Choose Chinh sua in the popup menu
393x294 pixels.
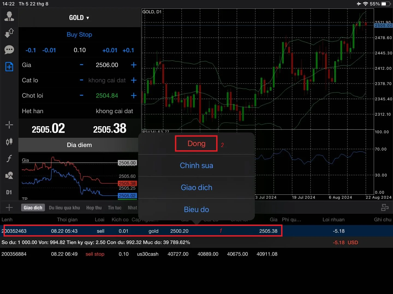point(196,166)
